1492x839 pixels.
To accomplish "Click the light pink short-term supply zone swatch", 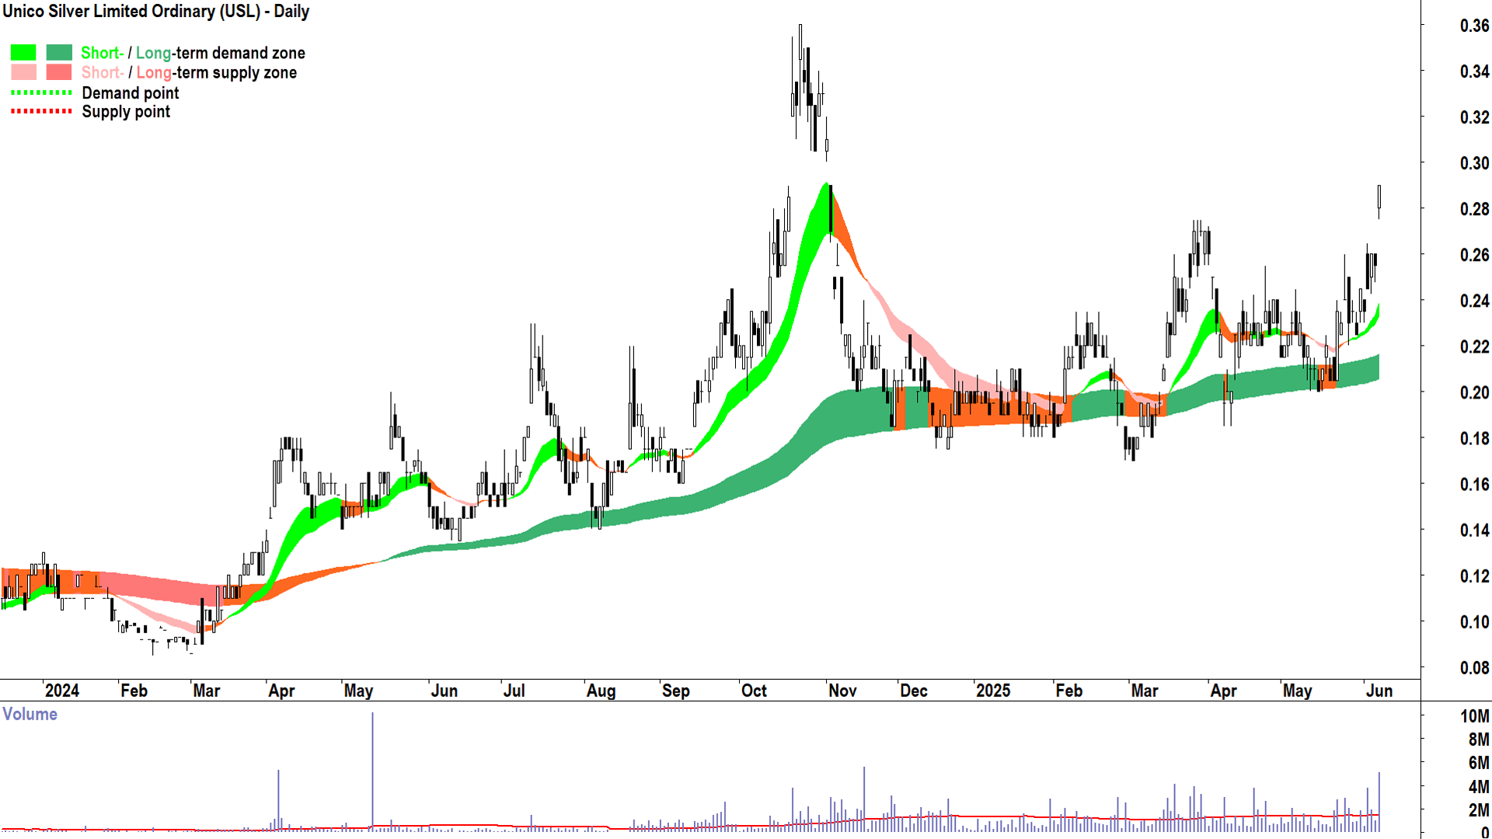I will click(x=23, y=72).
